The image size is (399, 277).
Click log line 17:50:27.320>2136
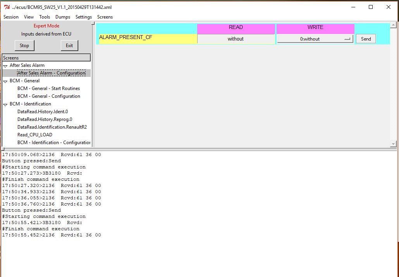(52, 186)
